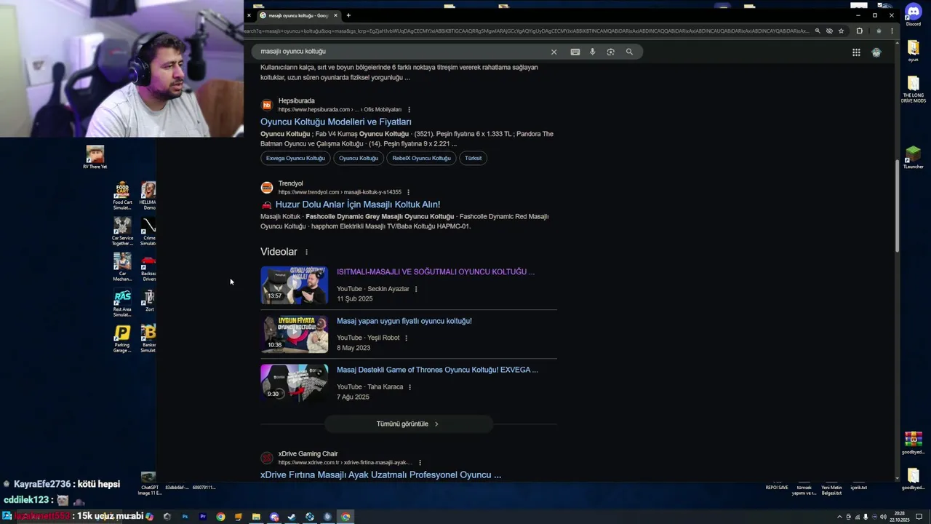
Task: Open Zort desktop shortcut
Action: [149, 301]
